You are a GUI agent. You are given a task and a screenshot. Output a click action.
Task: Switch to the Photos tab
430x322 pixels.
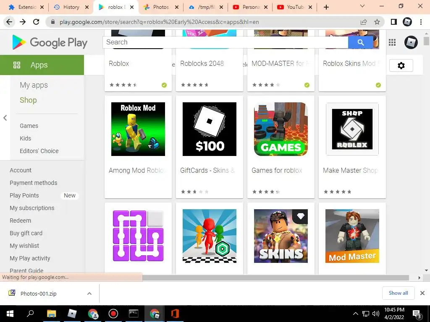click(x=161, y=7)
